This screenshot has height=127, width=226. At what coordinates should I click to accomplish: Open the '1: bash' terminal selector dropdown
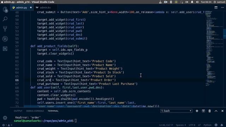[x=176, y=111]
